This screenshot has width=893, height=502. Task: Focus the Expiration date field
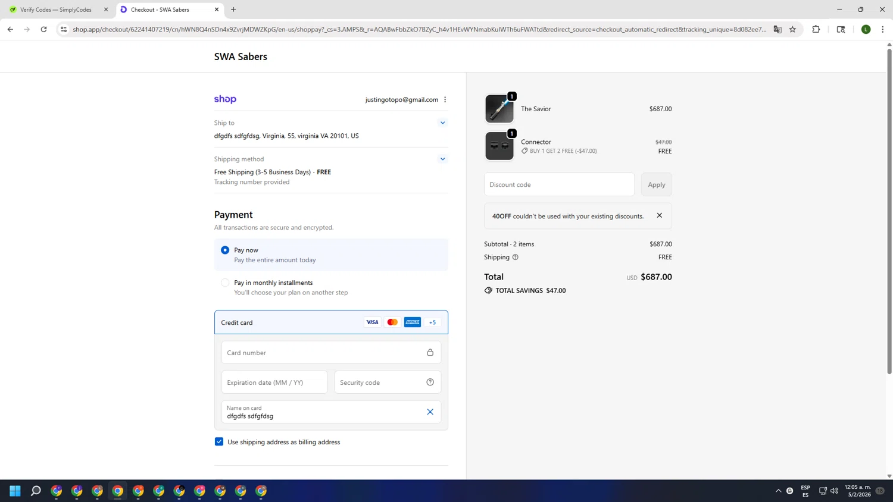(274, 382)
